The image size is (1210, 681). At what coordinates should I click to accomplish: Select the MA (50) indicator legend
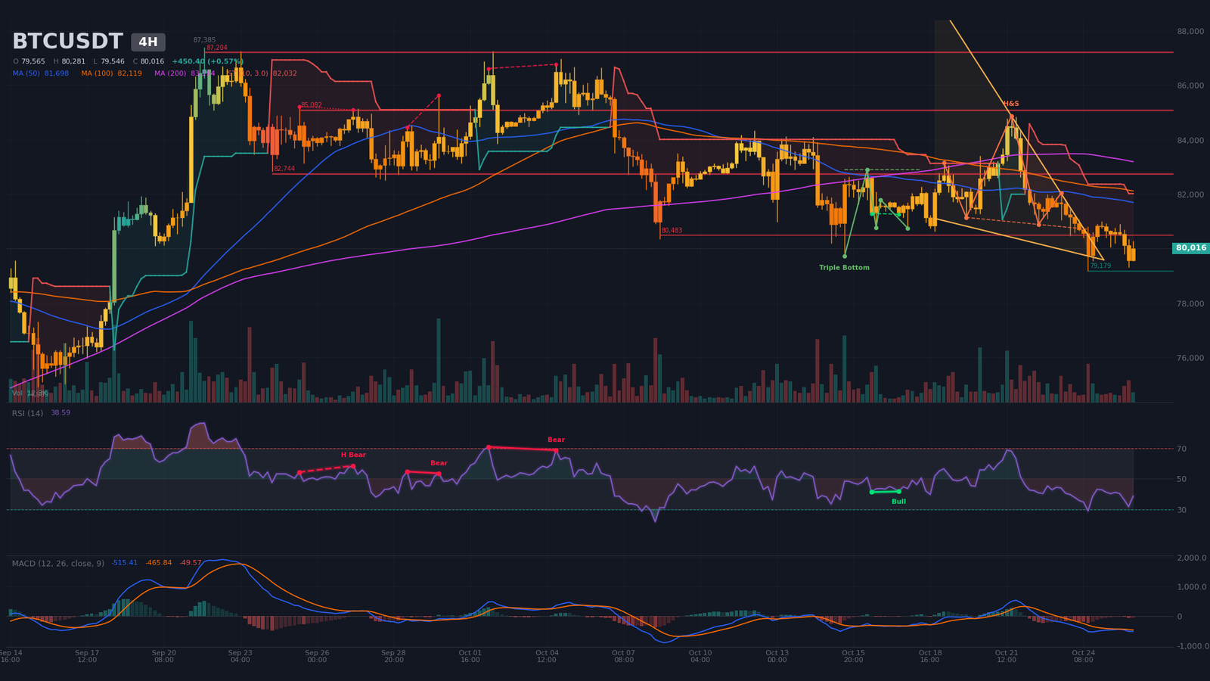(41, 73)
